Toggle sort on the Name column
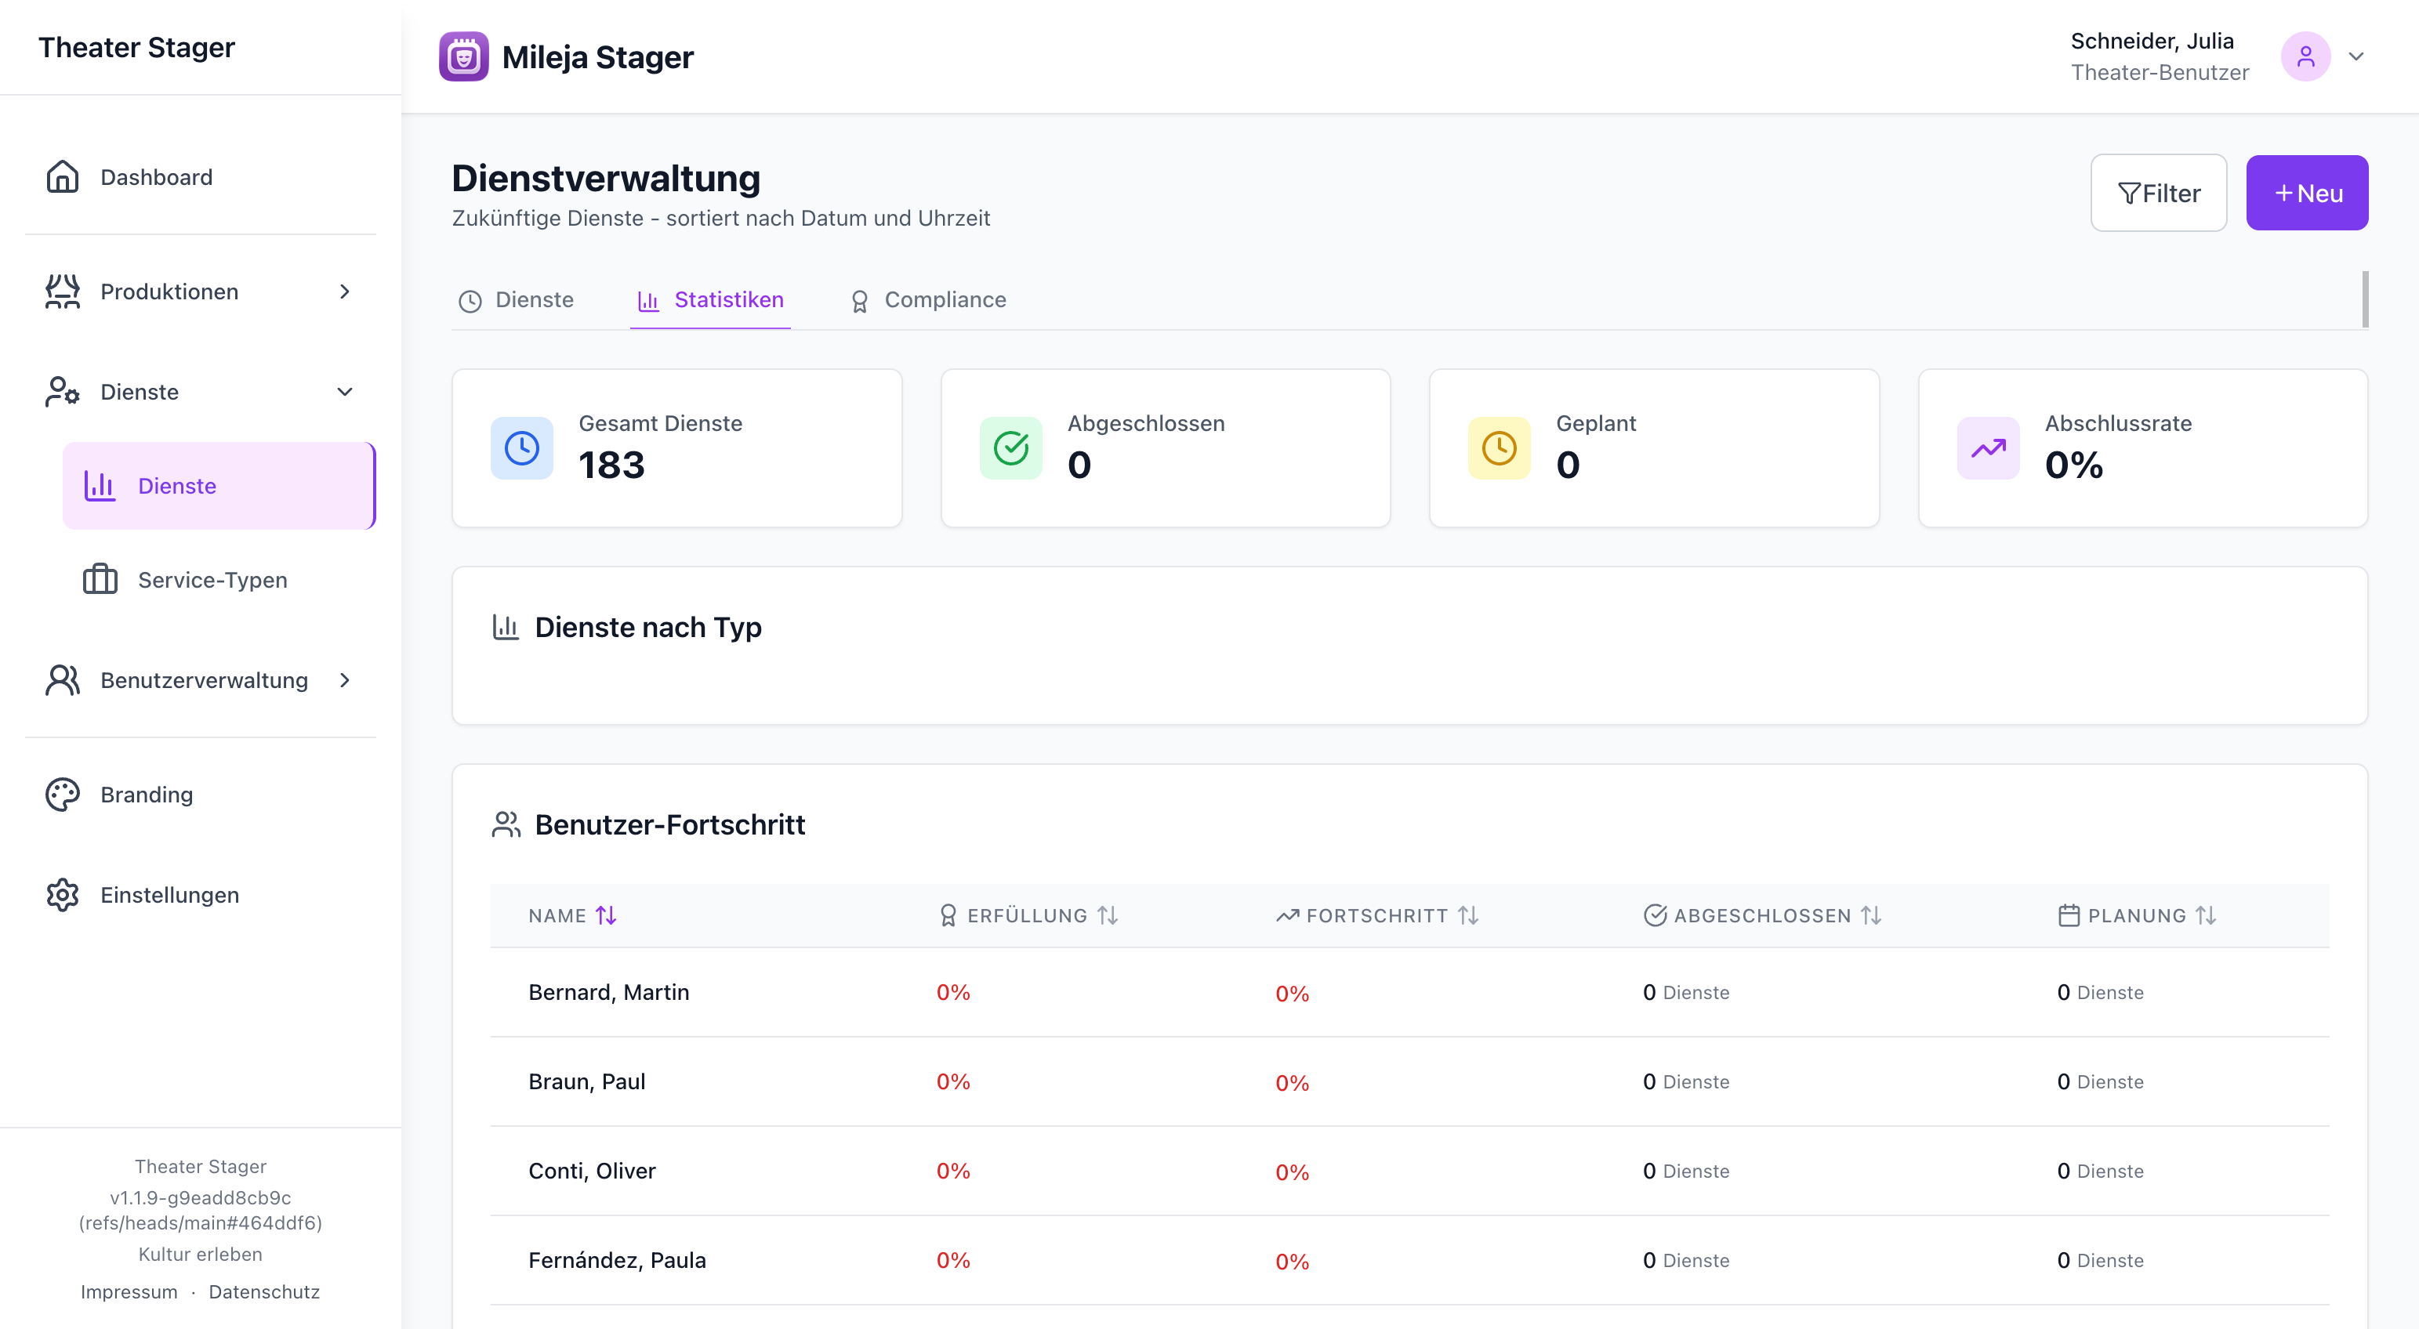The image size is (2419, 1329). point(606,915)
